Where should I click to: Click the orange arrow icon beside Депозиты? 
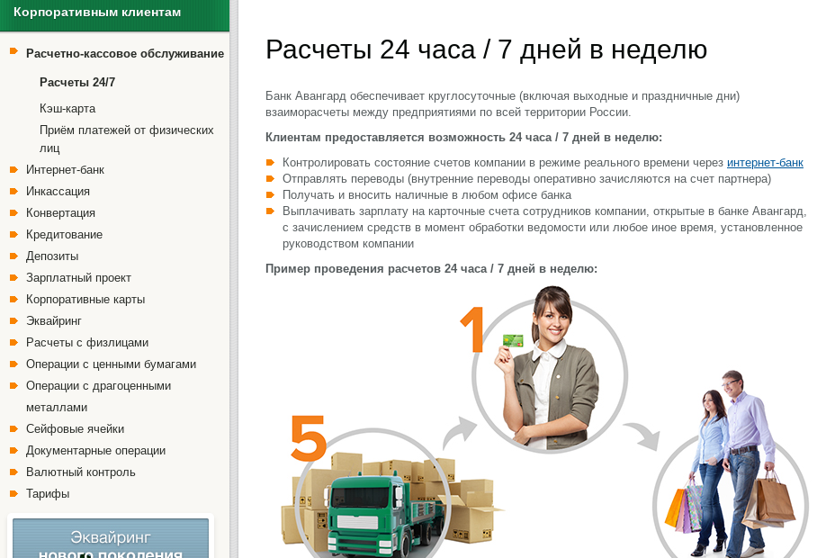point(15,256)
